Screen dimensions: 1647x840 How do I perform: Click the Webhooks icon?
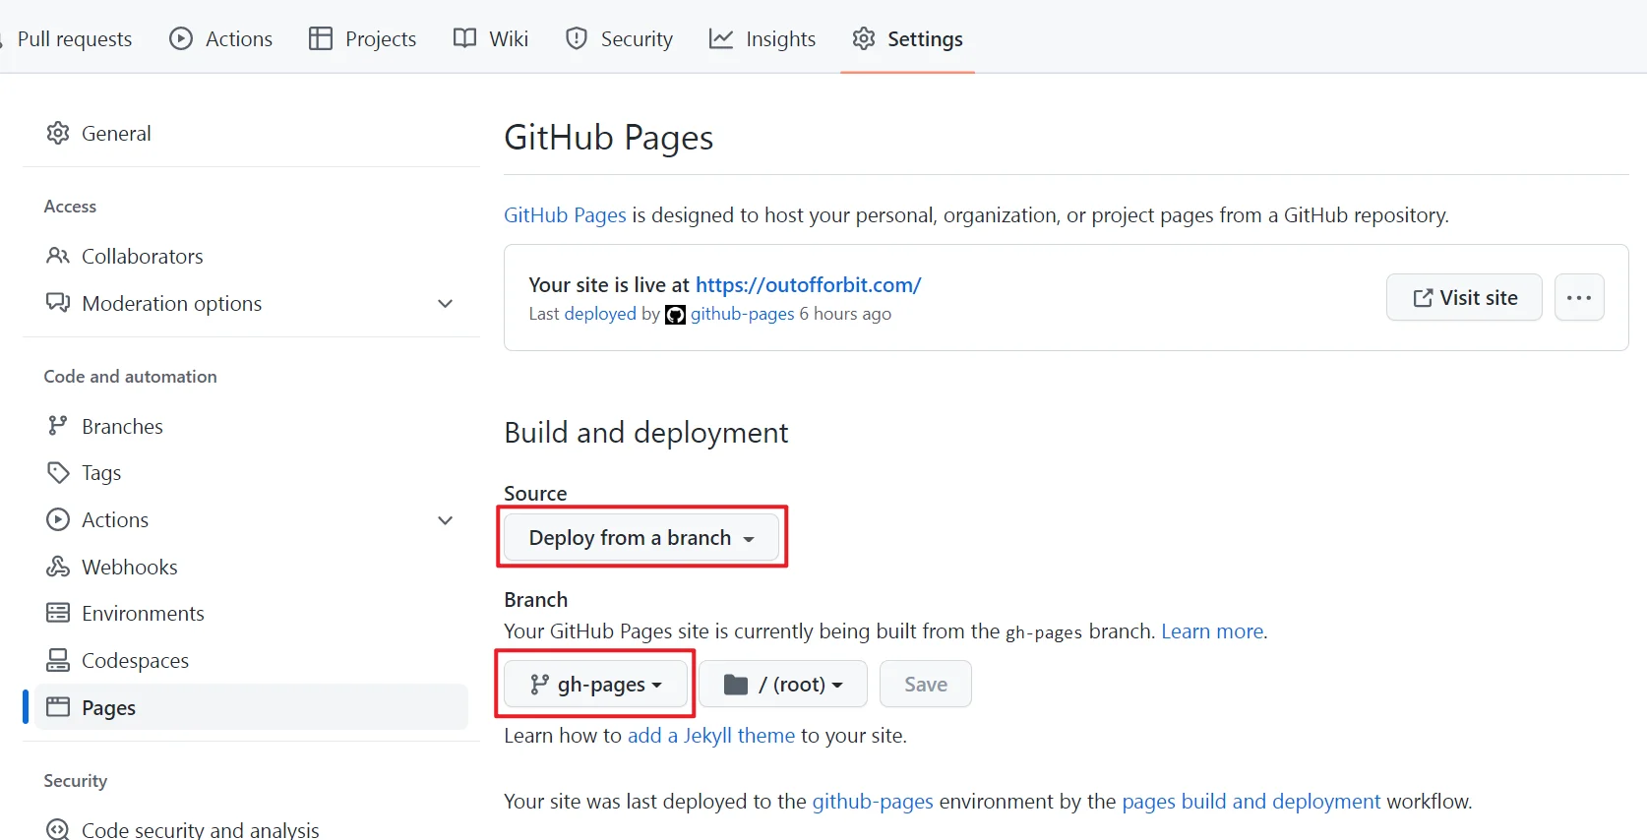(x=58, y=567)
